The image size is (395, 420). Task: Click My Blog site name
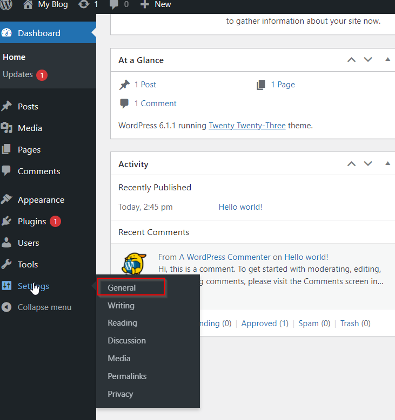(53, 4)
